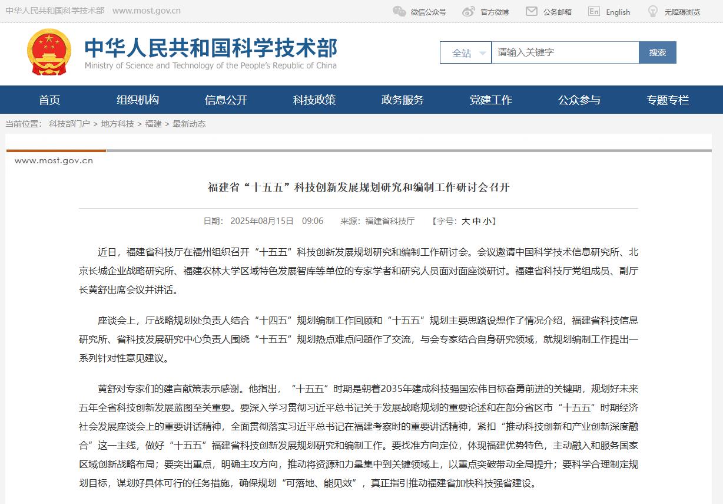The image size is (723, 504).
Task: Set font size to 大
Action: tap(466, 221)
